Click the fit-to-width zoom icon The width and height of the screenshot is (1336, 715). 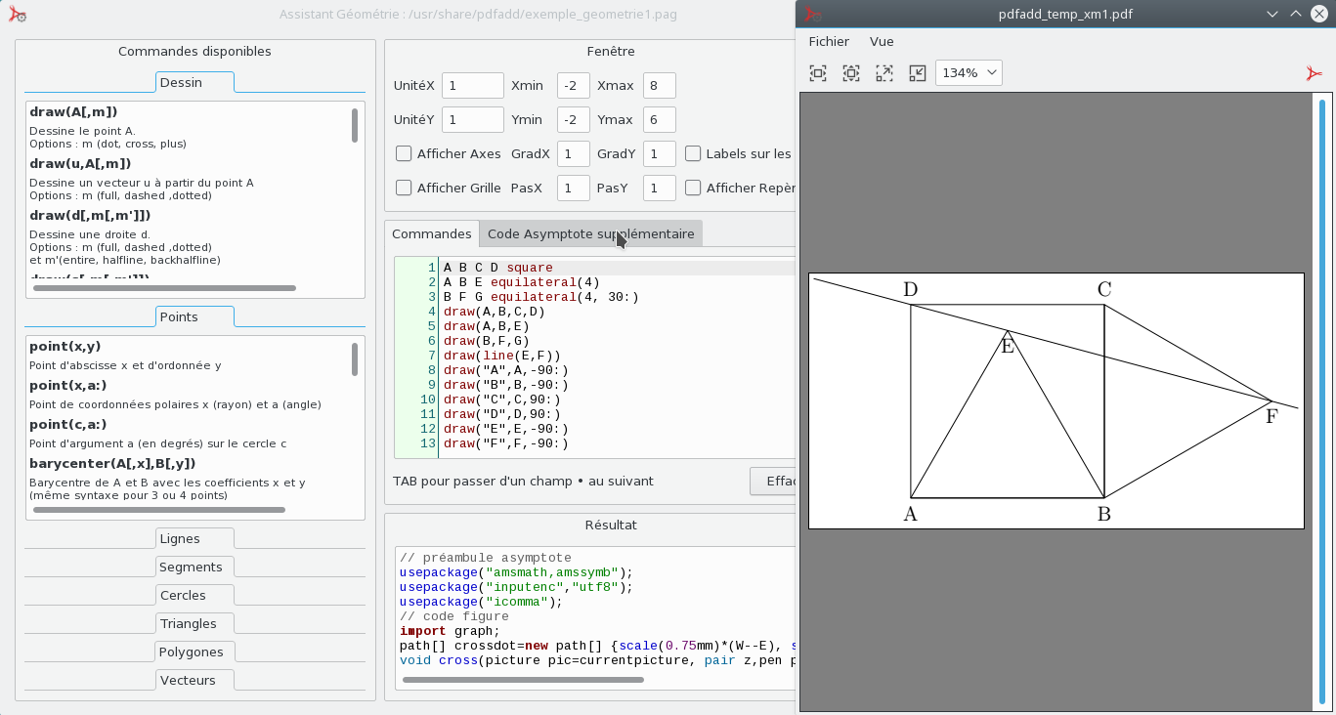point(818,73)
